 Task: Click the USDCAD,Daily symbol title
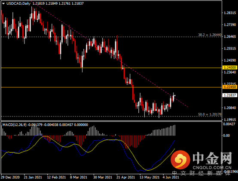click(x=18, y=3)
